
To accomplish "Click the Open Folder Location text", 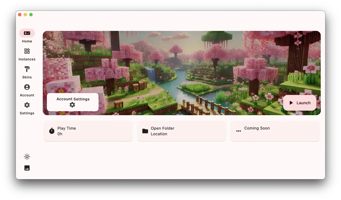I will click(163, 131).
